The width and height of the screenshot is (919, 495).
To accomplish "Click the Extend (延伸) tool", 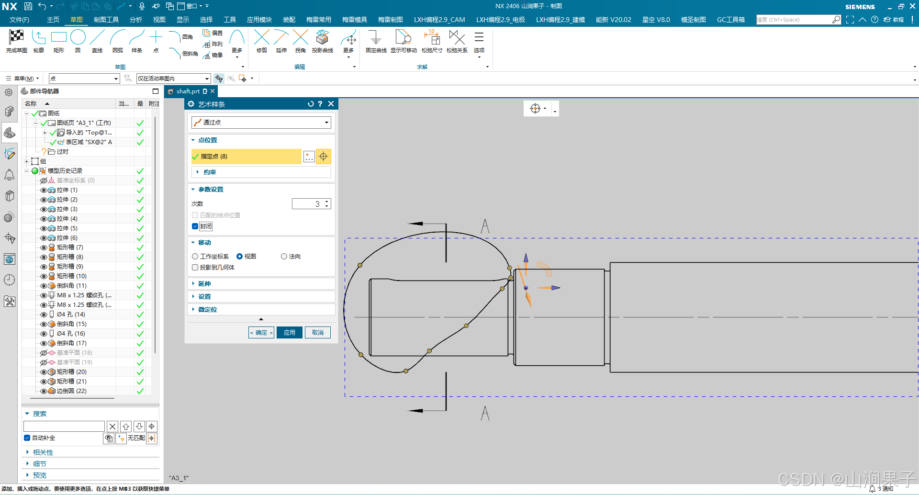I will coord(281,37).
